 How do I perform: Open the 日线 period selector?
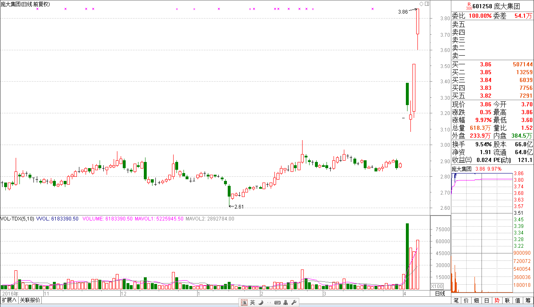point(440,294)
